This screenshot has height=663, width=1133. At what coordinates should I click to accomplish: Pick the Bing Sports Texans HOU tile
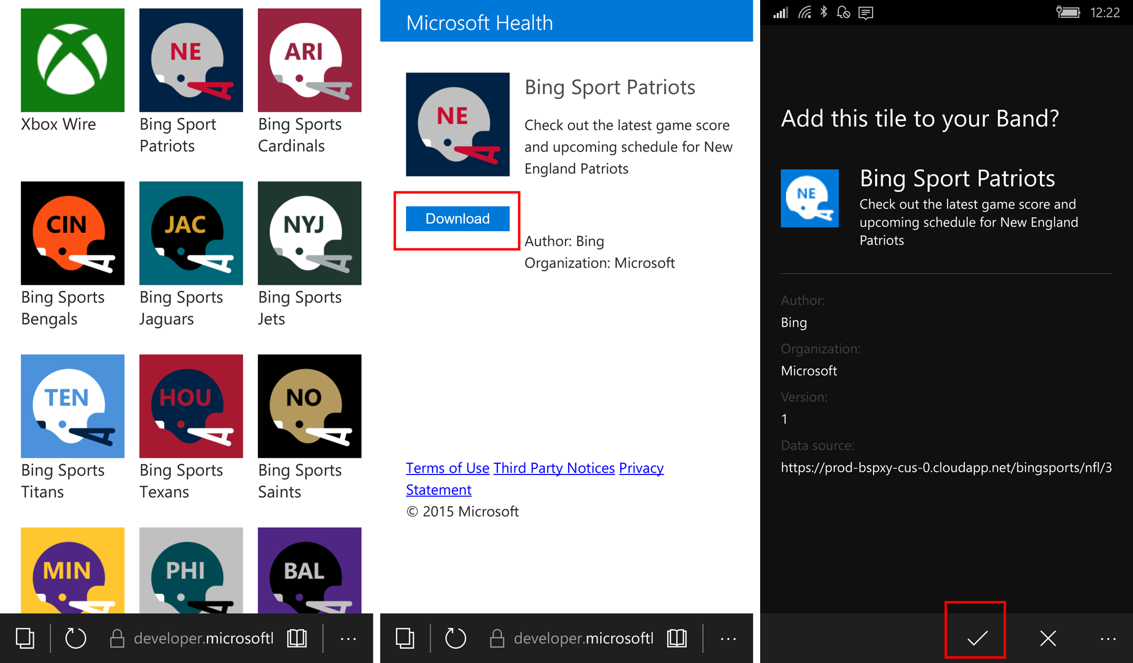pos(191,406)
